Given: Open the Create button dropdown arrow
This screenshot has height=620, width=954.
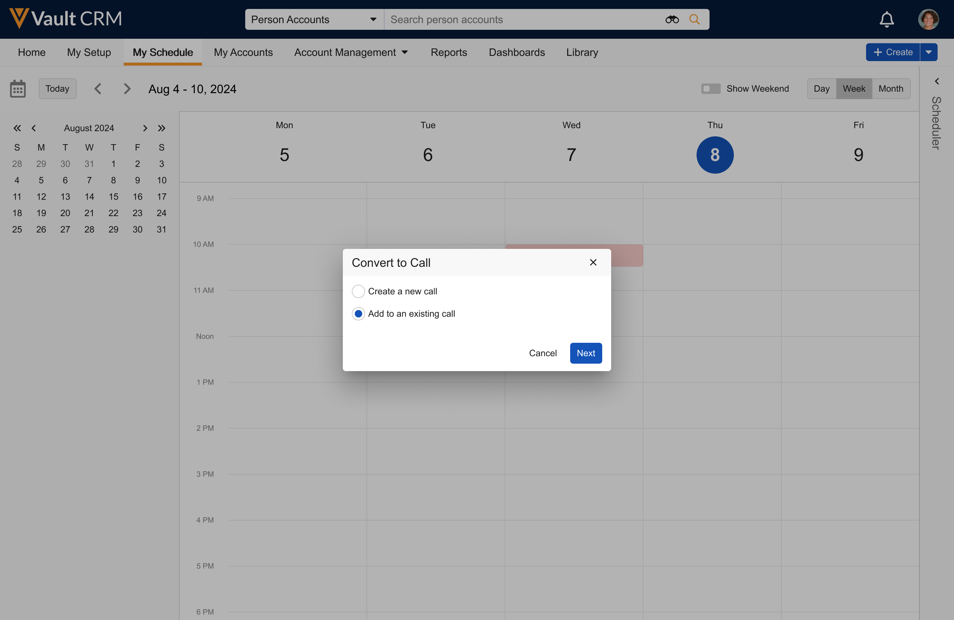Looking at the screenshot, I should 928,53.
